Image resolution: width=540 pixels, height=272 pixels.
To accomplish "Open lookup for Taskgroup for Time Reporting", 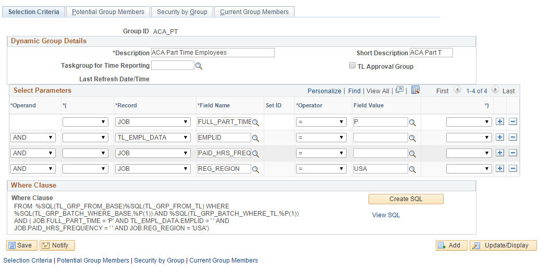I will pyautogui.click(x=199, y=66).
